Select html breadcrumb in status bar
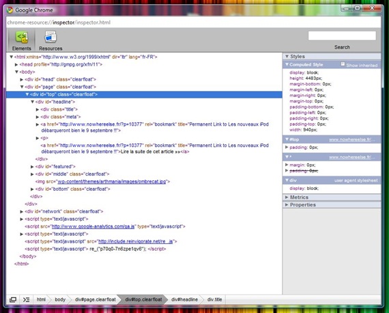Image resolution: width=389 pixels, height=313 pixels. click(41, 299)
